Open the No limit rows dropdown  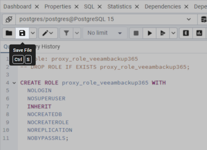tap(105, 33)
